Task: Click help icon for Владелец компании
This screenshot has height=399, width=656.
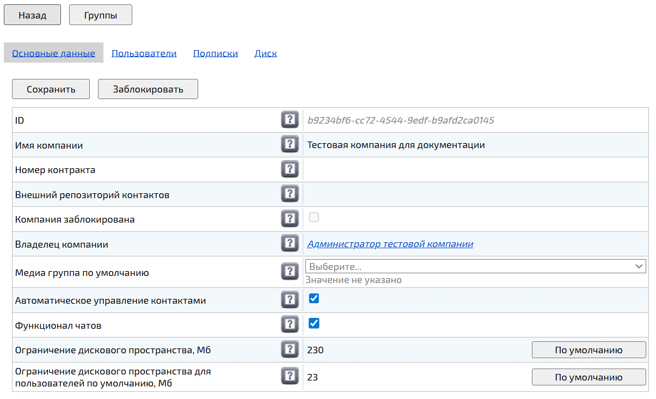Action: click(290, 244)
